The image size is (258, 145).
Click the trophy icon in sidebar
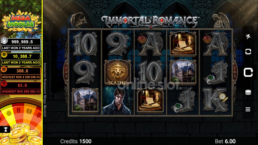(x=5, y=129)
